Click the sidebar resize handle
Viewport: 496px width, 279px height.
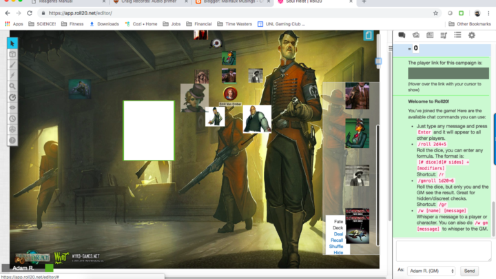coord(391,48)
